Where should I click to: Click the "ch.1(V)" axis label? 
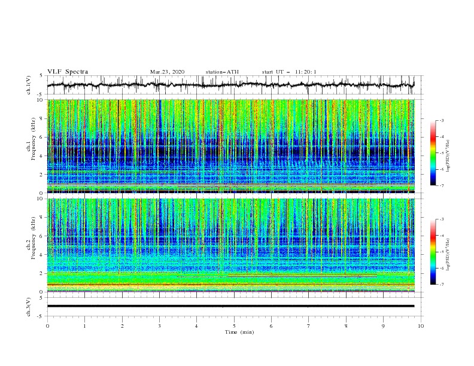coord(29,85)
